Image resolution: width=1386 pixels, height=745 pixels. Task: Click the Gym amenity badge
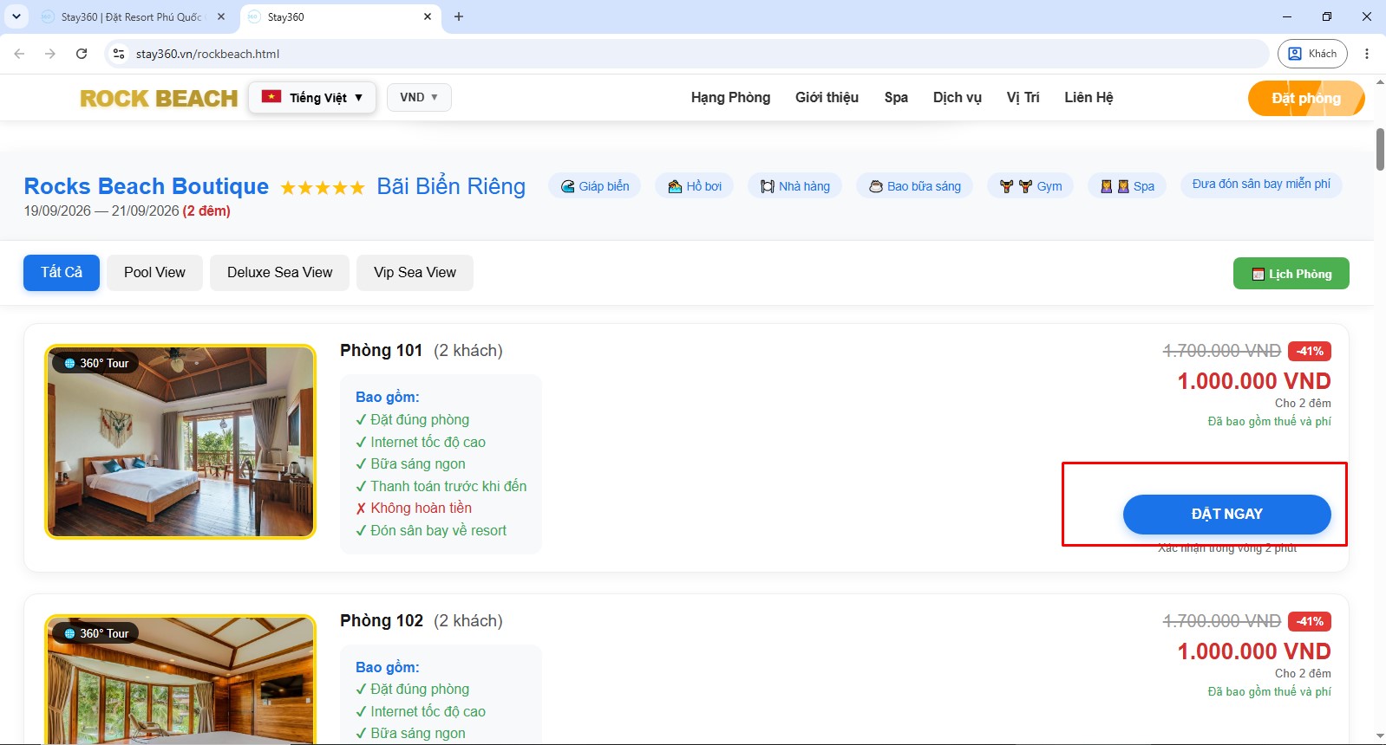(x=1030, y=186)
